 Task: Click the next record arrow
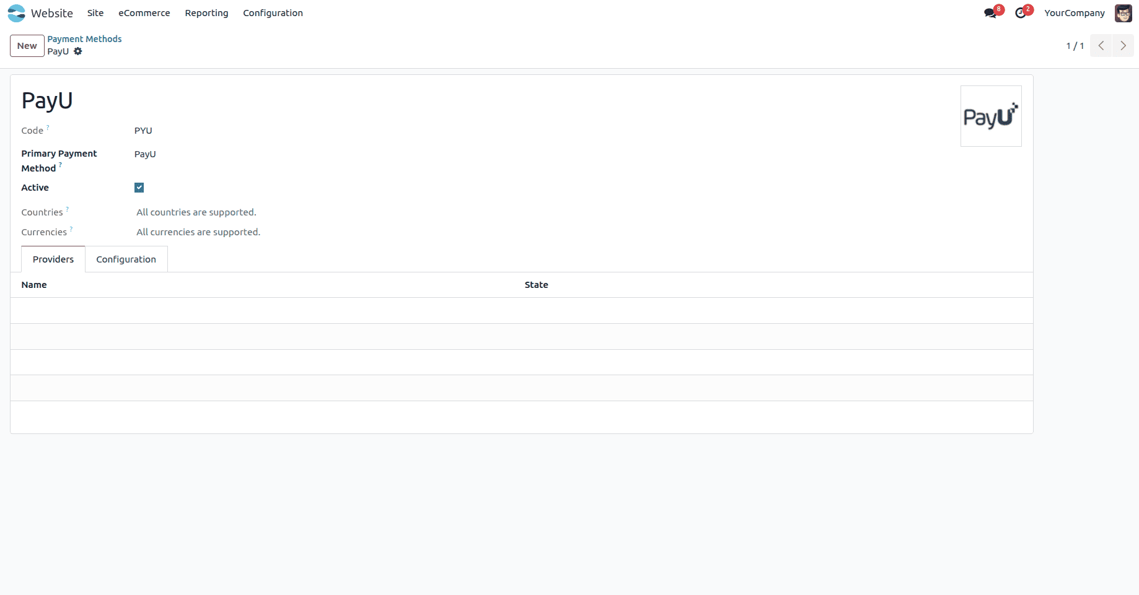(x=1124, y=45)
